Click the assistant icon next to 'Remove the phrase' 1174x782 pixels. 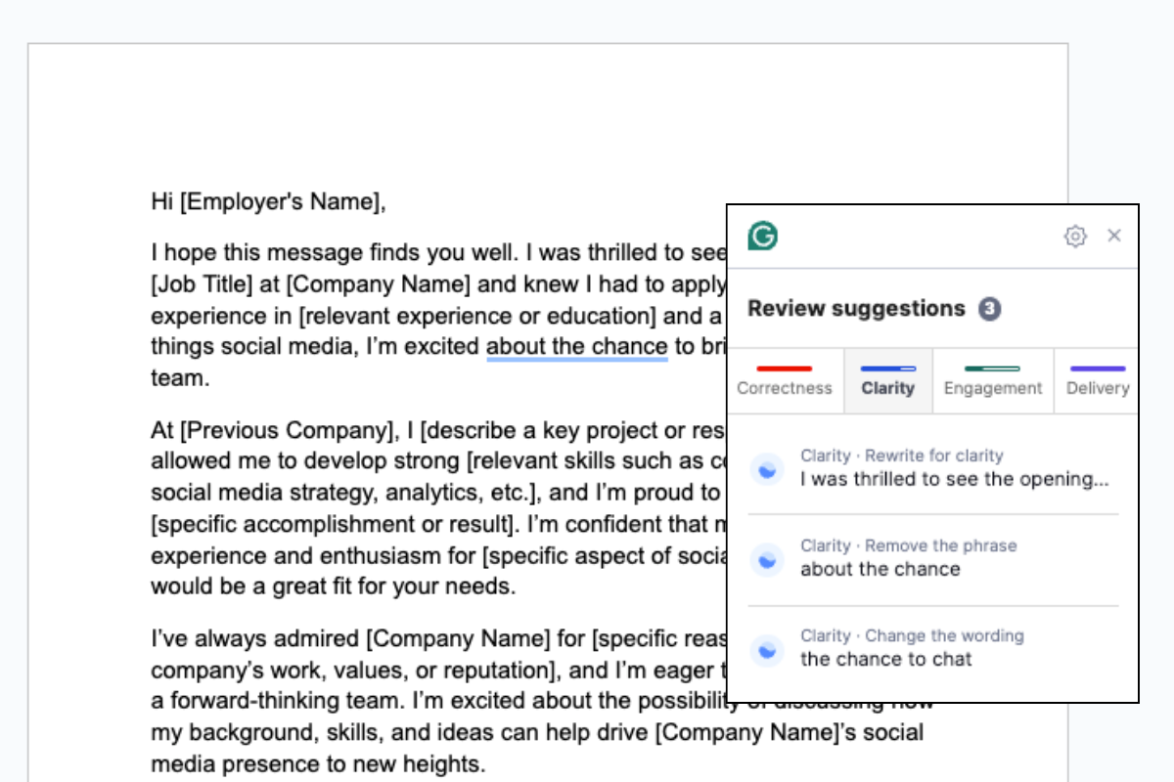click(x=767, y=558)
